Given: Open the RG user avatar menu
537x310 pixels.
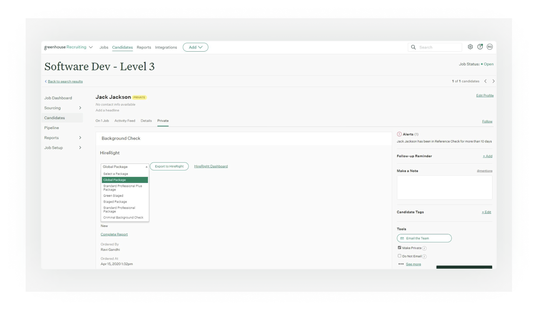Looking at the screenshot, I should point(490,47).
